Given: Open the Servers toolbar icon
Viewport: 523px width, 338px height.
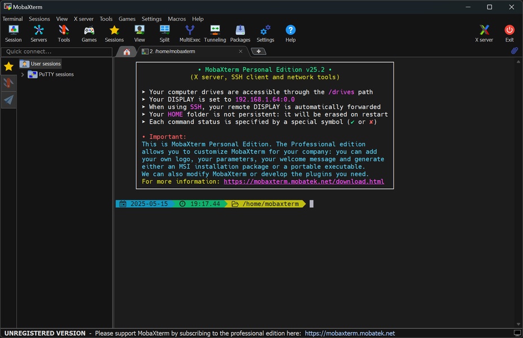Looking at the screenshot, I should point(38,33).
